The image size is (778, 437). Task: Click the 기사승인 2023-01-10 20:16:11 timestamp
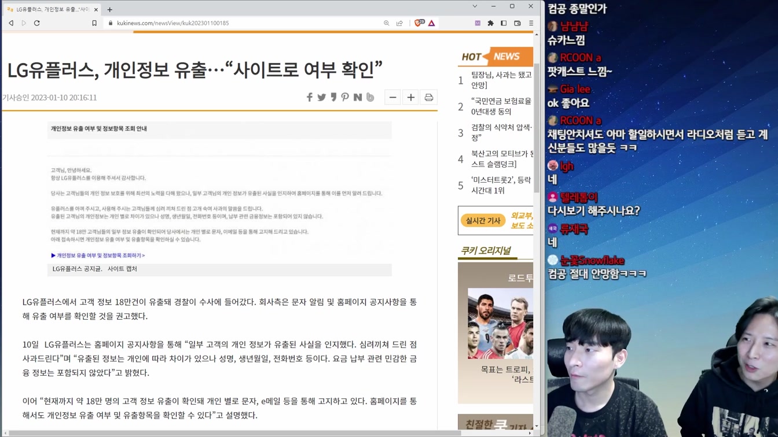pyautogui.click(x=50, y=98)
